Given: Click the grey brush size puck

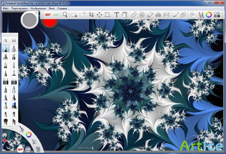Looking at the screenshot, I should pos(30,20).
